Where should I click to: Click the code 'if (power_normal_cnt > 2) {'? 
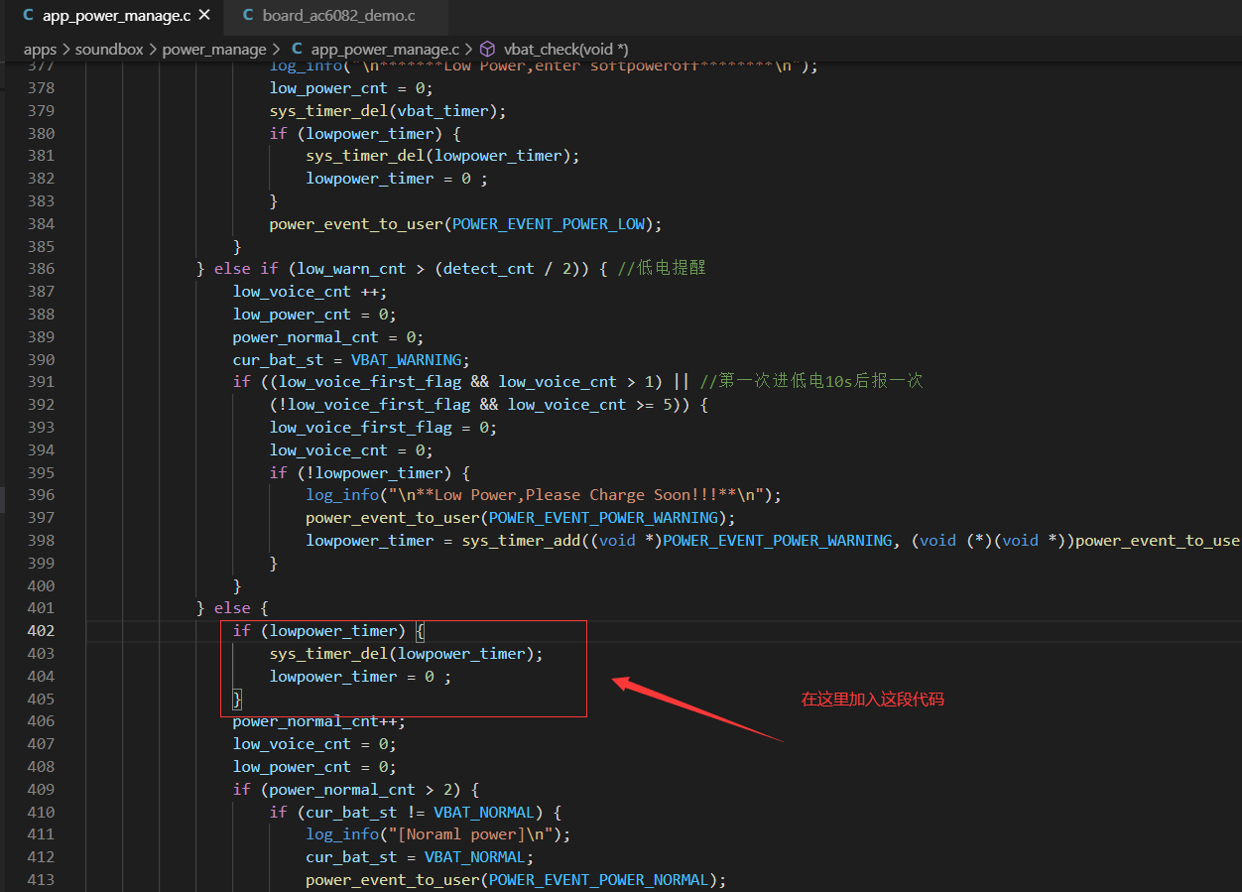click(356, 790)
